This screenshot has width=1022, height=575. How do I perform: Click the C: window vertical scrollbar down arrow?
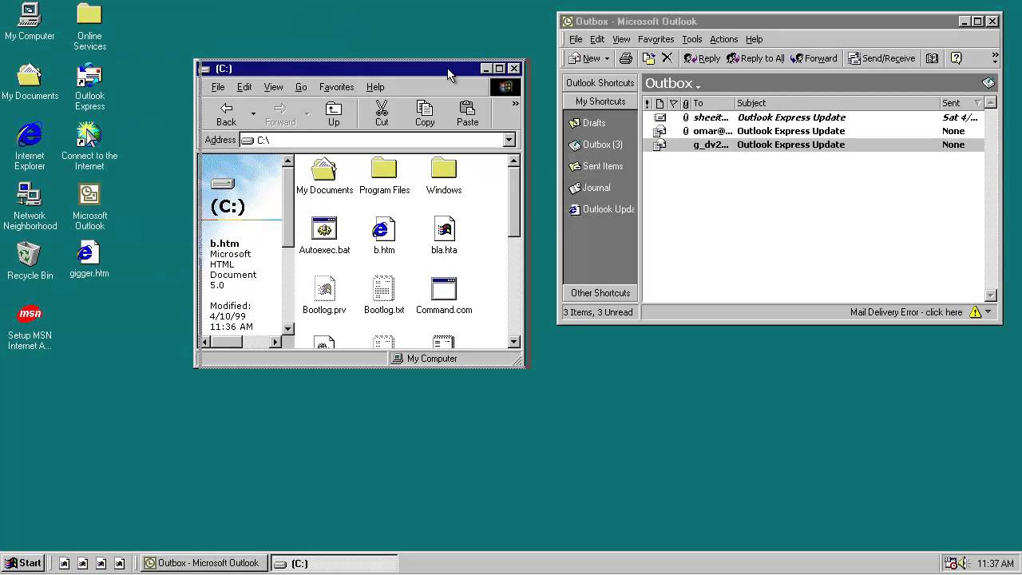pos(514,342)
